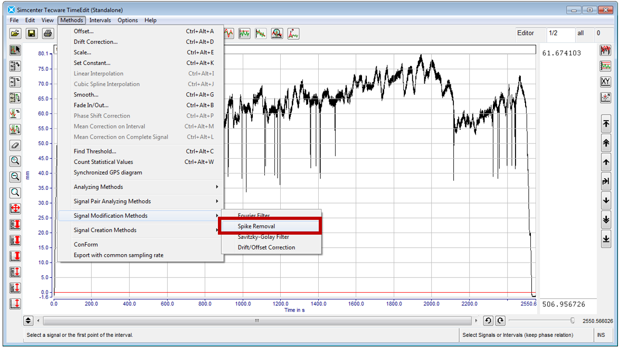
Task: Expand Signal Creation Methods submenu
Action: tap(140, 230)
